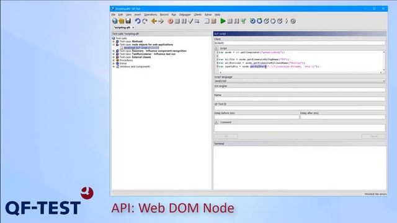The height and width of the screenshot is (223, 397).
Task: Click the Redo arrow icon
Action: tap(145, 21)
